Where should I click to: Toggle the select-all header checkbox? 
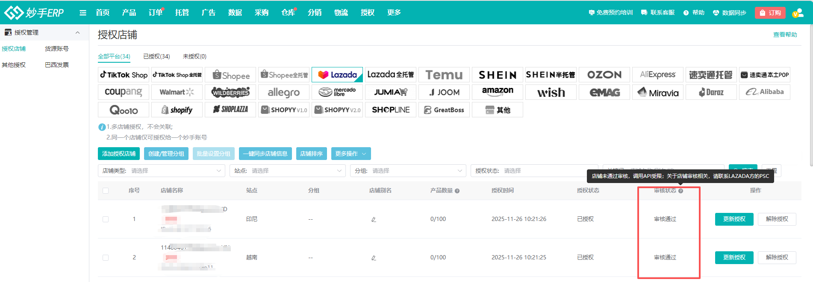106,191
